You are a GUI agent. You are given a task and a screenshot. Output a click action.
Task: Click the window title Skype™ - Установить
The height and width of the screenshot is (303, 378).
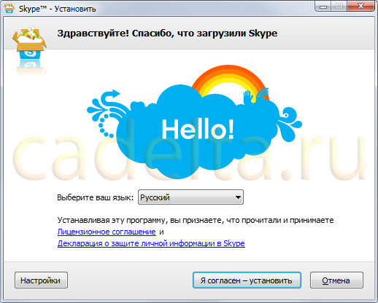[x=58, y=9]
